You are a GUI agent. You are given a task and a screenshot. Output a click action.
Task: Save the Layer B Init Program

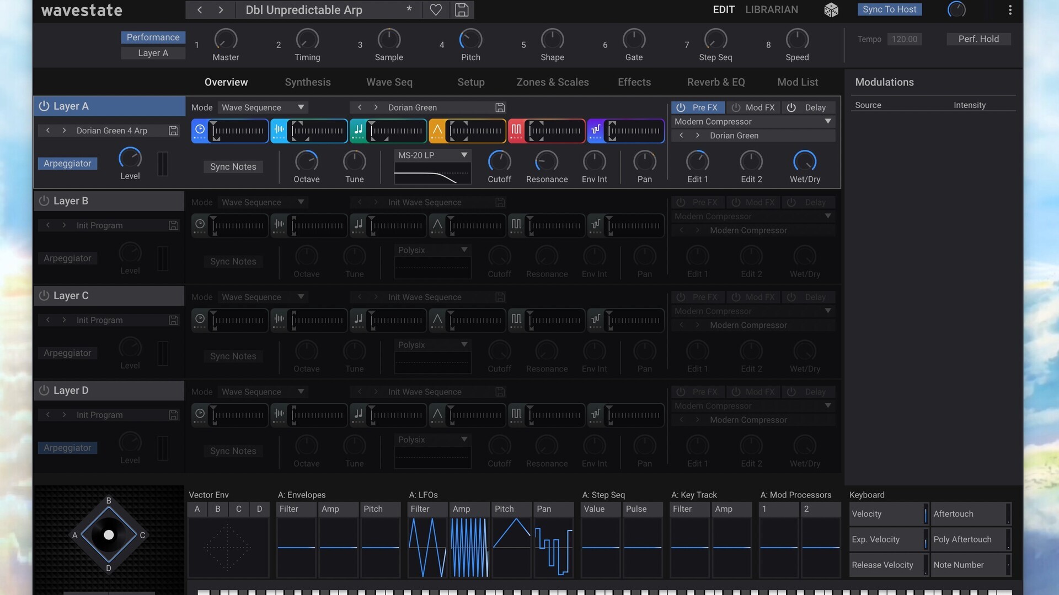coord(173,225)
